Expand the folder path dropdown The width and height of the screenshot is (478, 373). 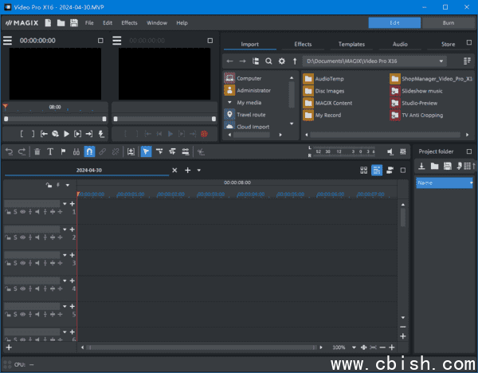pyautogui.click(x=441, y=61)
